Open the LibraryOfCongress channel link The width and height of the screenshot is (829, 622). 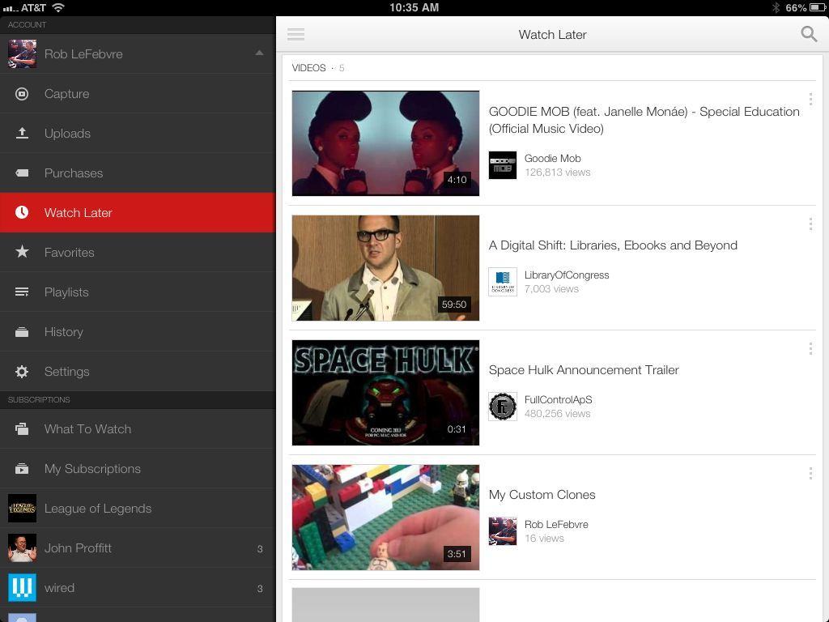[x=566, y=275]
